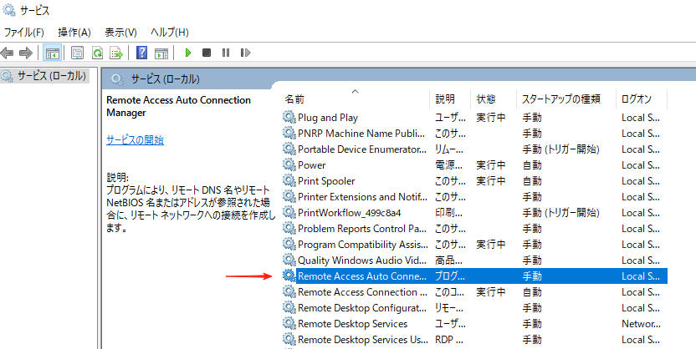Image resolution: width=696 pixels, height=349 pixels.
Task: Click the Plug and Play gear icon
Action: tap(289, 118)
